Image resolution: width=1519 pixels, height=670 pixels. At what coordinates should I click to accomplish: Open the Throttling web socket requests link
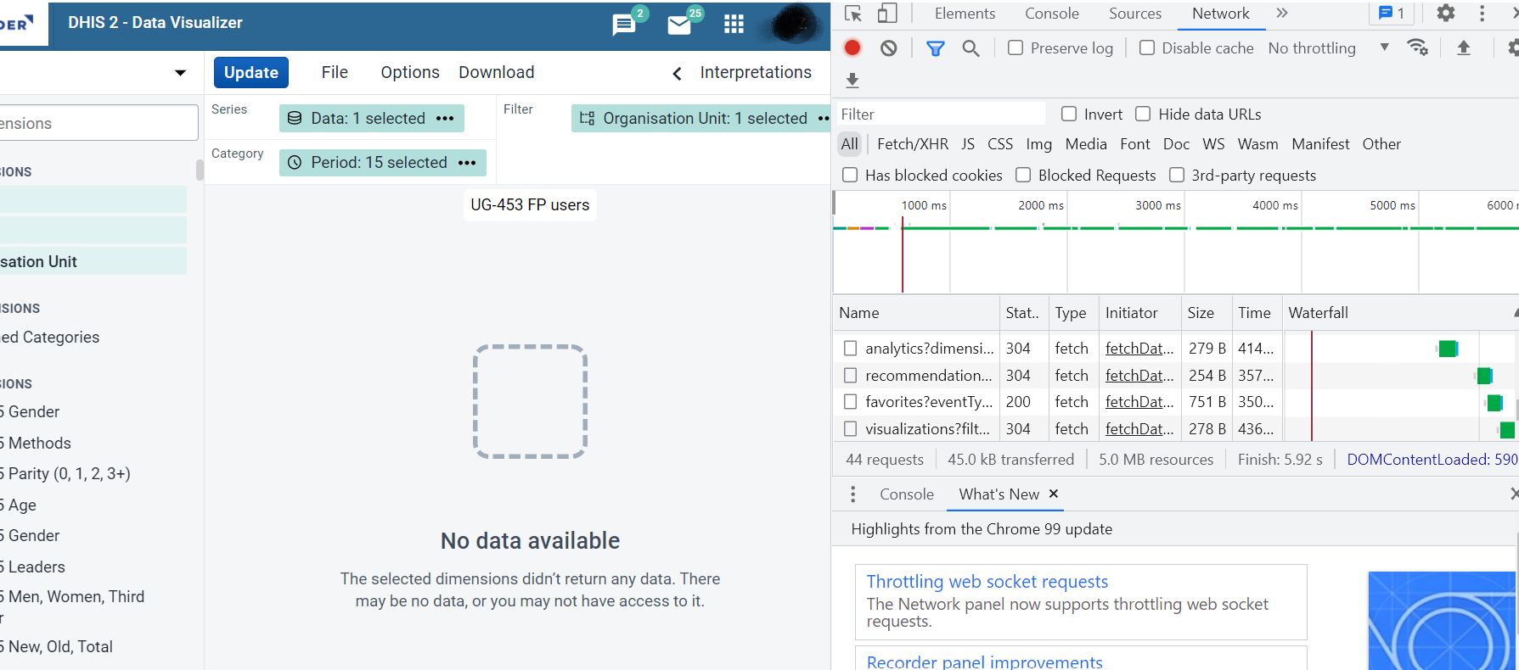point(987,582)
